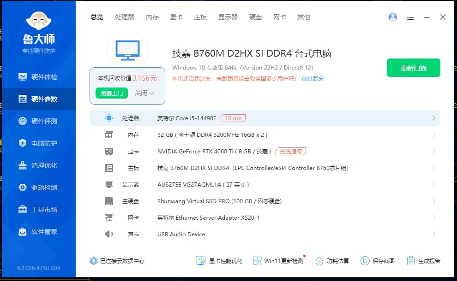Image resolution: width=457 pixels, height=281 pixels.
Task: Switch to the 显示器 tab
Action: pos(228,17)
